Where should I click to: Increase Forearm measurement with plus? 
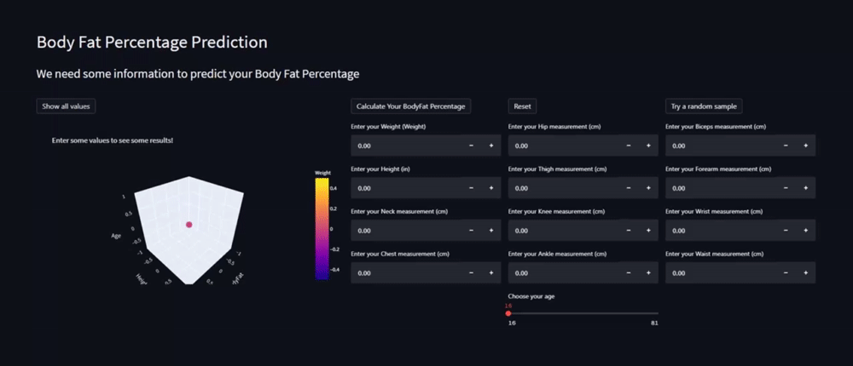click(806, 188)
